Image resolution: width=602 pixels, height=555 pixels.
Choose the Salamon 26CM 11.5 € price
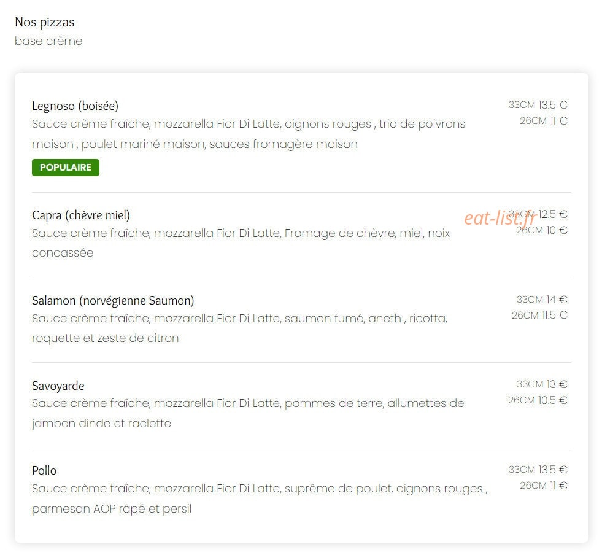pos(539,316)
